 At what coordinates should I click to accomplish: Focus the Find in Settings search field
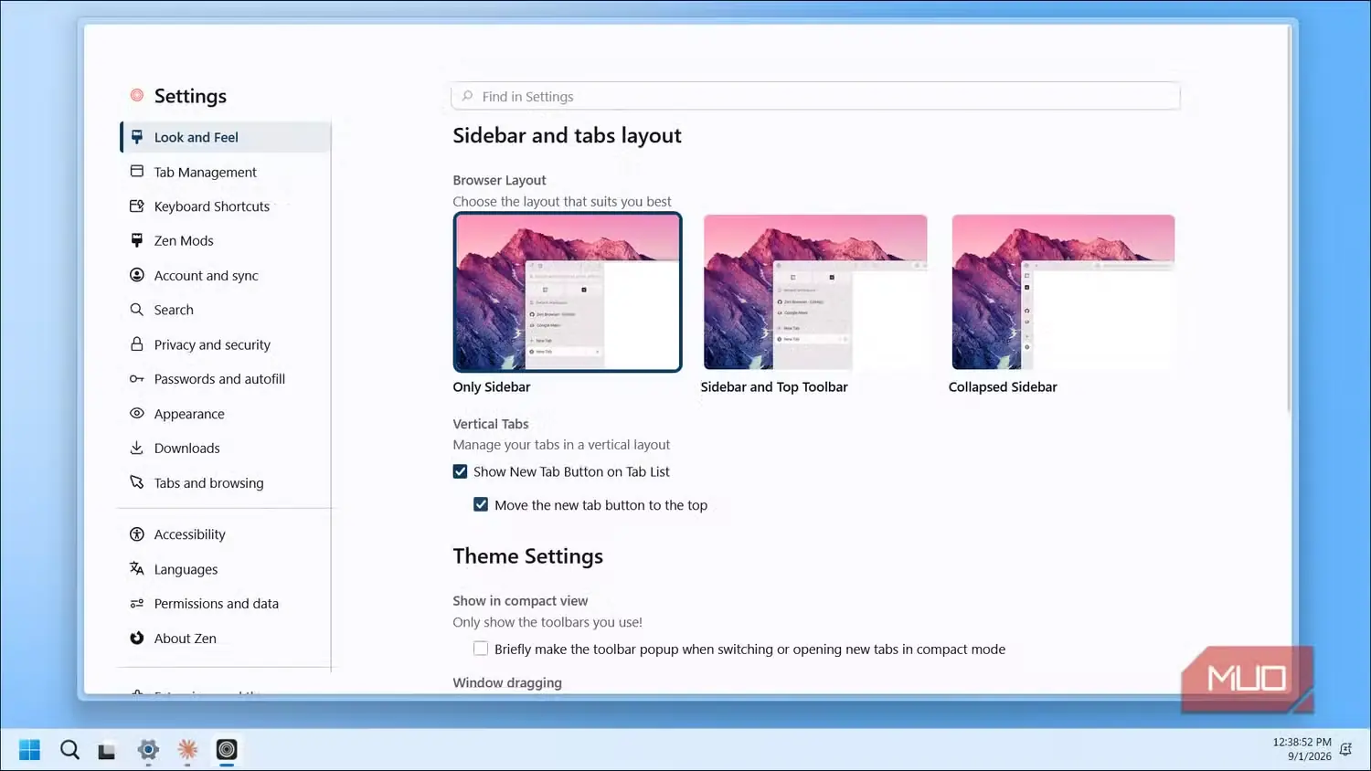tap(815, 96)
